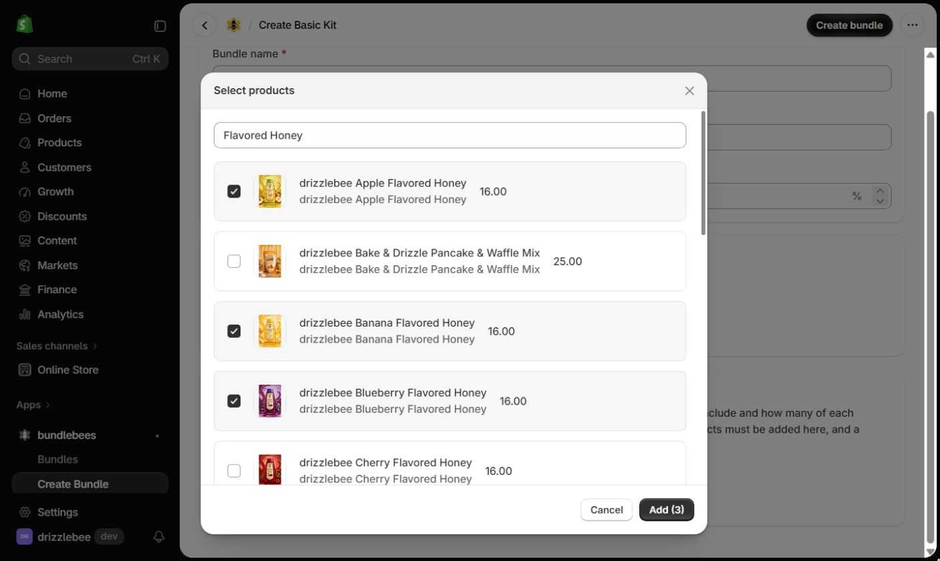
Task: Click the Flavored Honey search field
Action: (450, 135)
